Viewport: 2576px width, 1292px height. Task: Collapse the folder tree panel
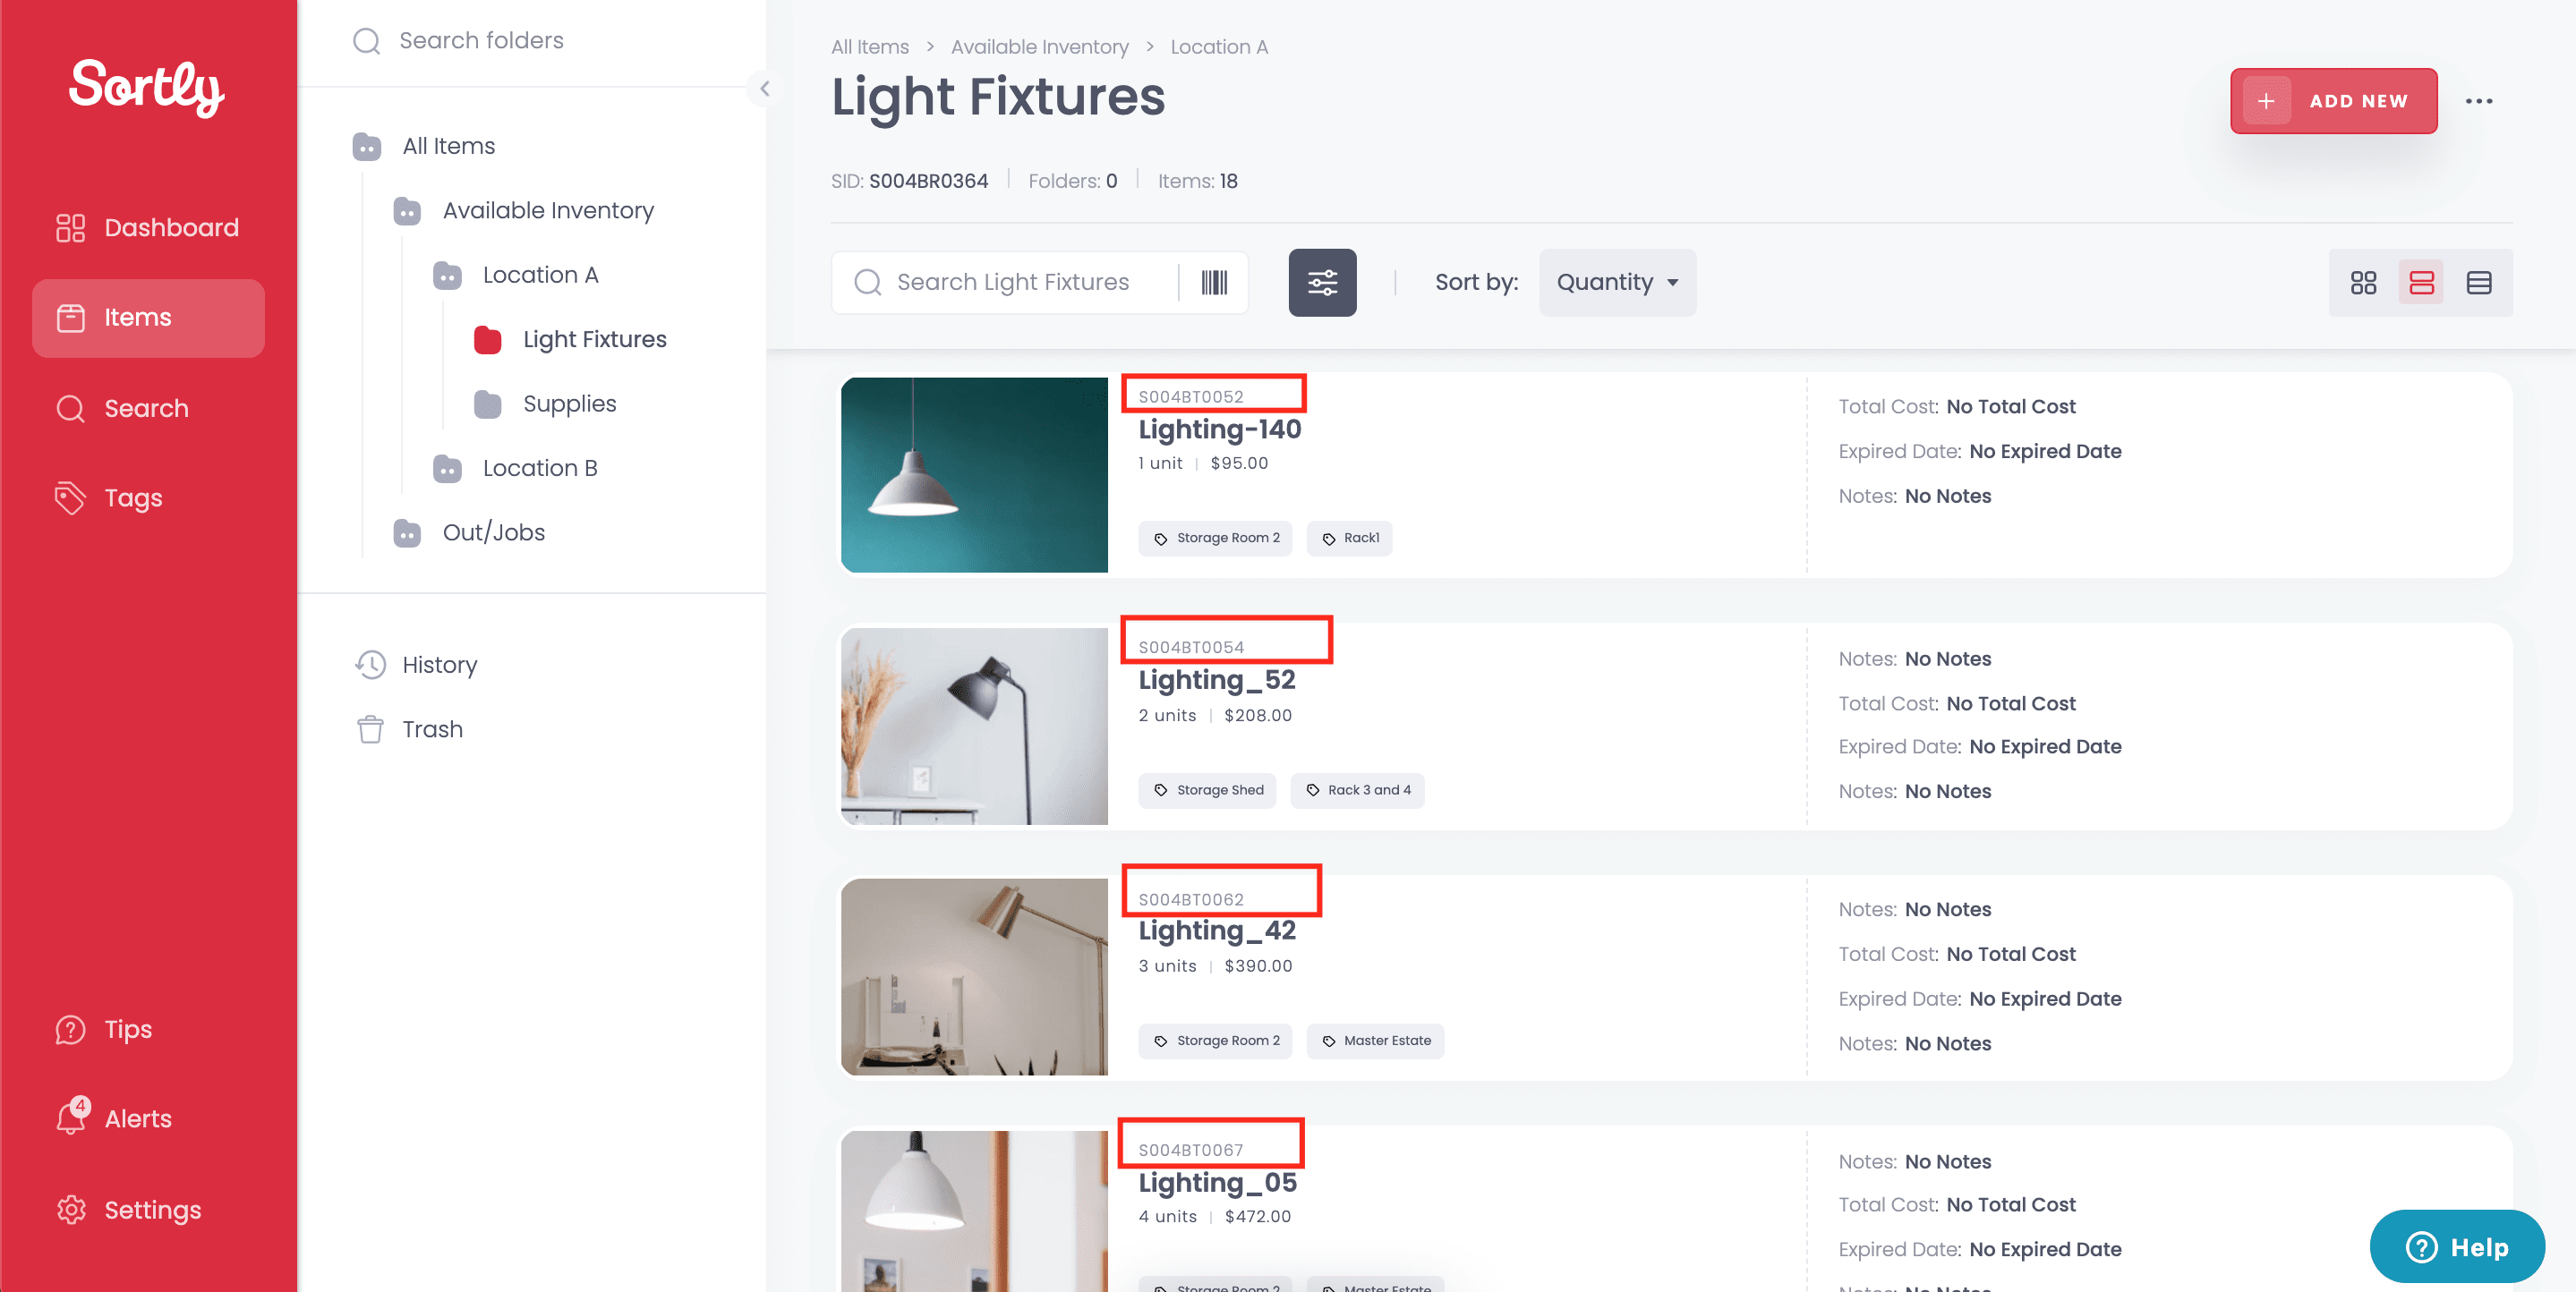coord(764,88)
